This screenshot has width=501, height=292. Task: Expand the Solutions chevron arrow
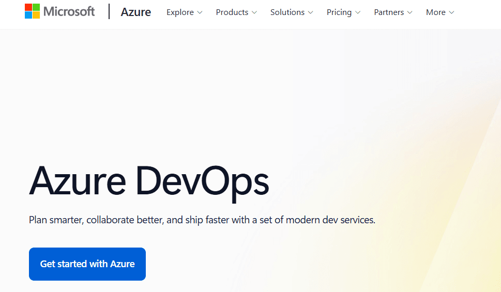click(x=311, y=12)
